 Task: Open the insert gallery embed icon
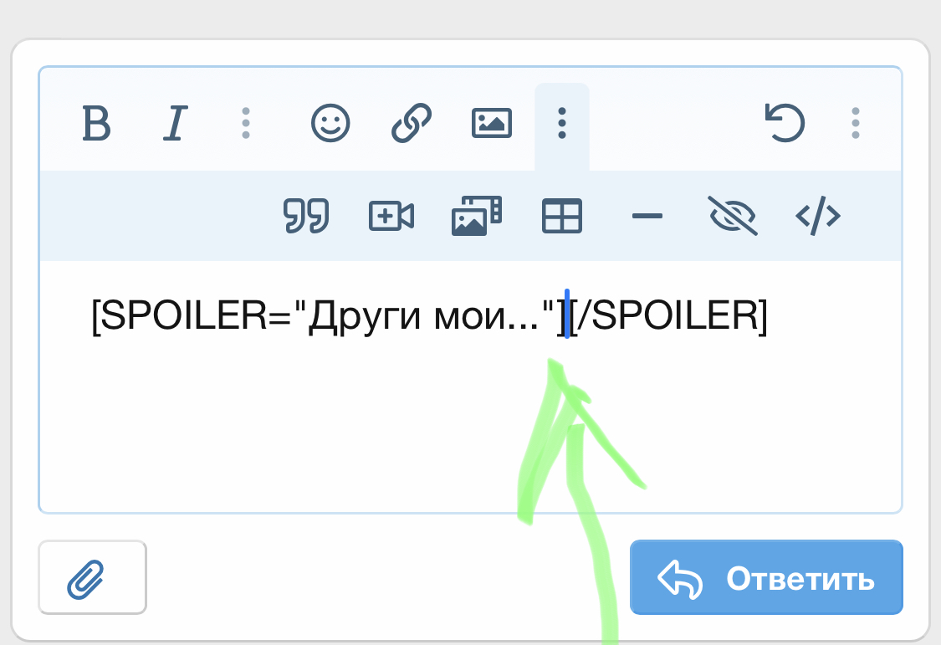pos(477,217)
